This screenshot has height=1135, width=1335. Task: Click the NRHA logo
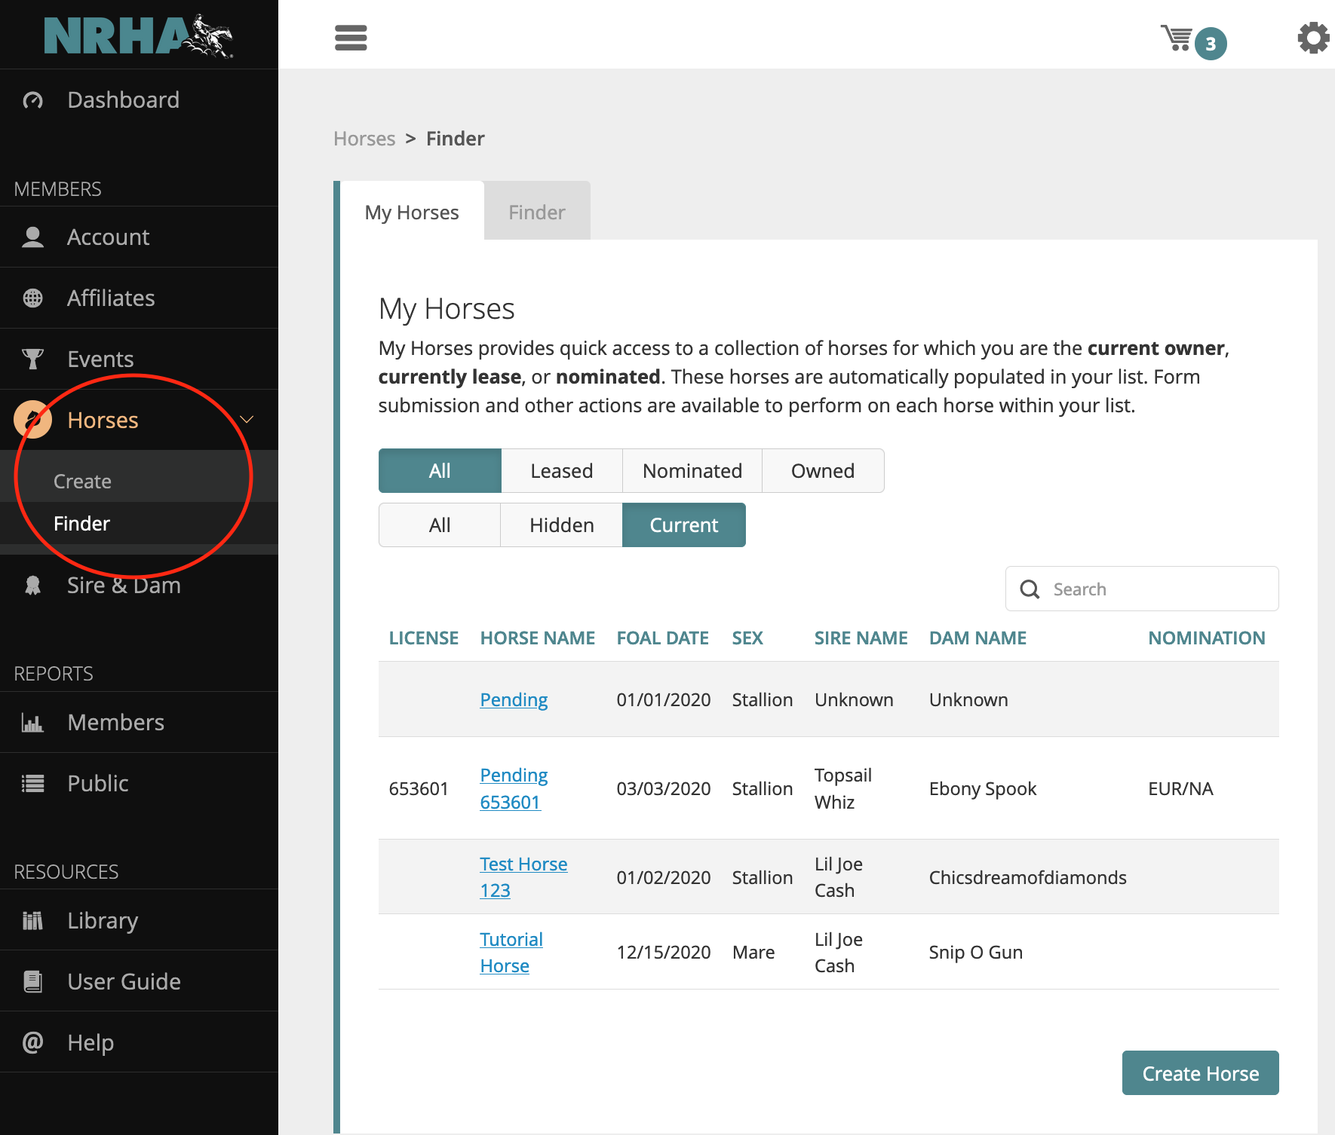[139, 35]
